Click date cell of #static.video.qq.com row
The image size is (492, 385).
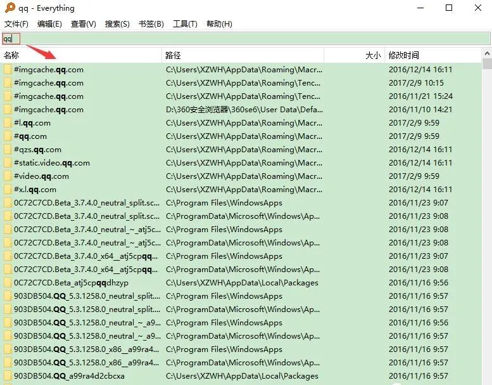tap(420, 163)
